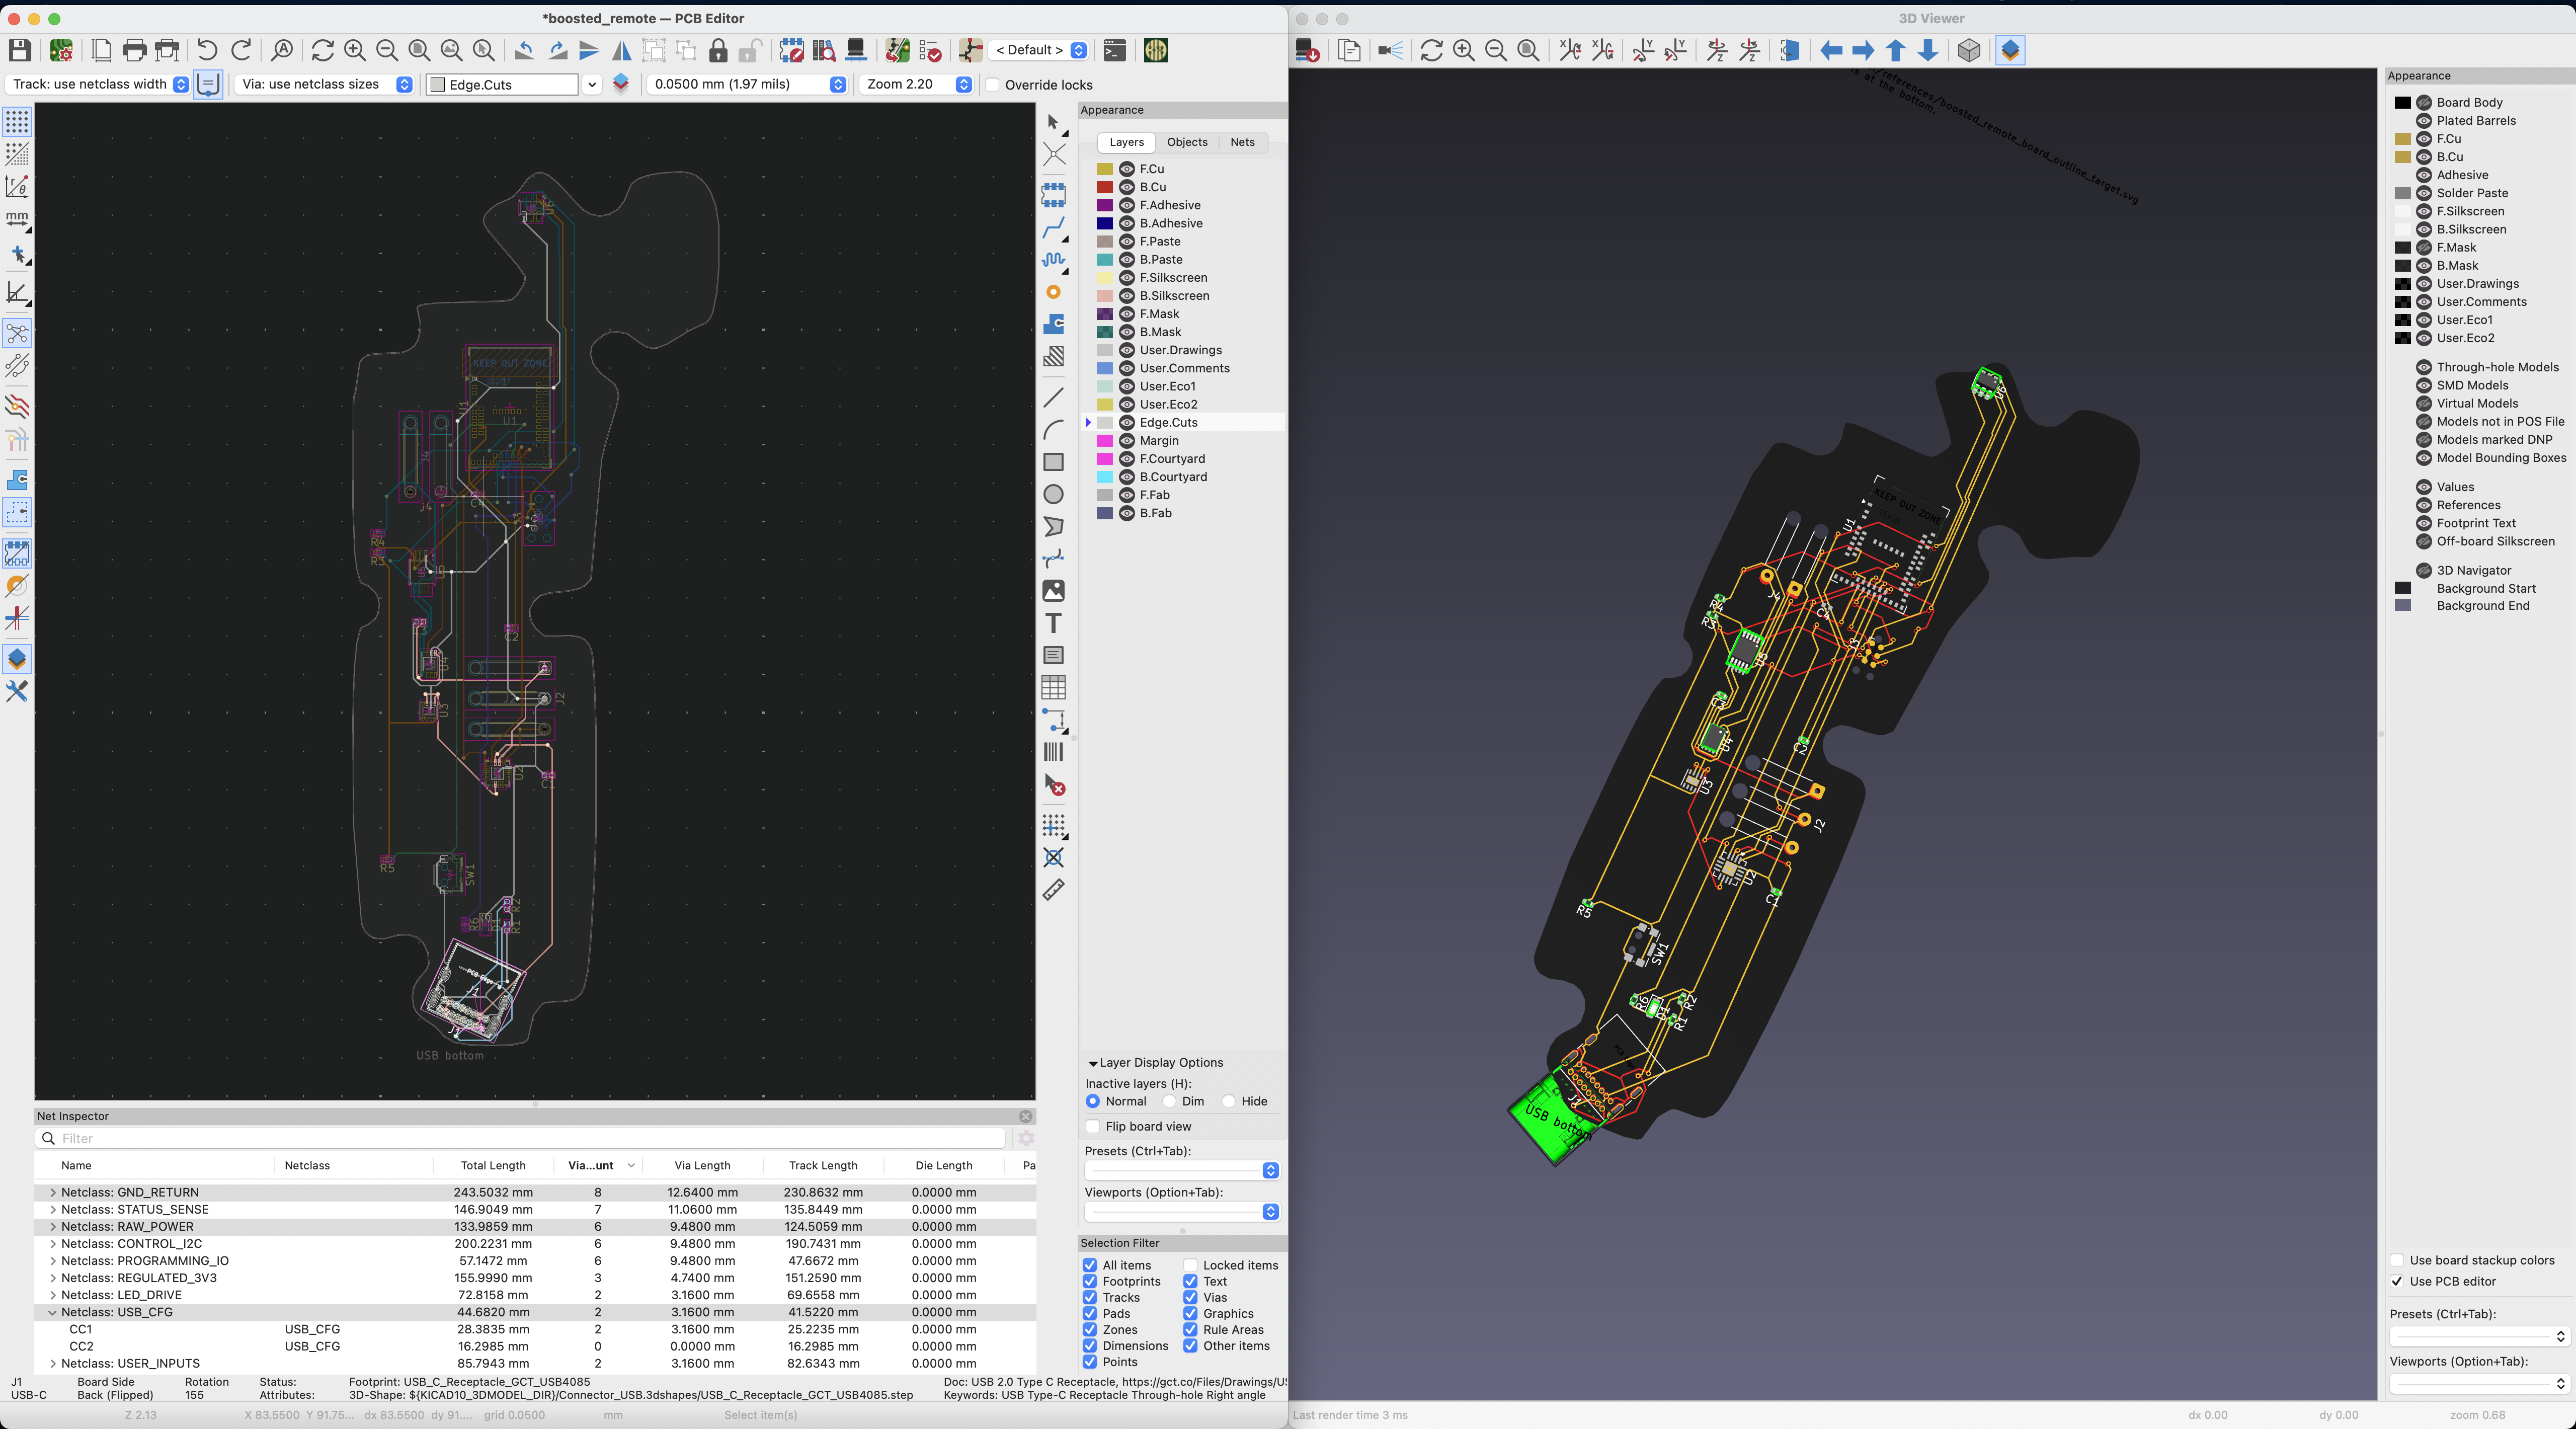Uncheck Tracks in Selection Filter
The width and height of the screenshot is (2576, 1429).
[x=1090, y=1297]
